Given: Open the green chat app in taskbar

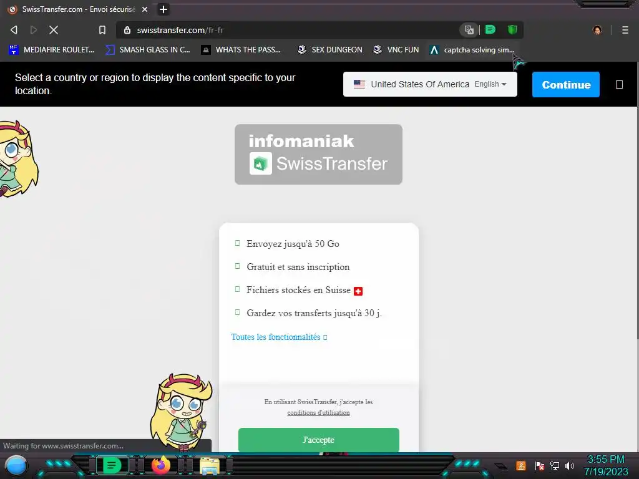Looking at the screenshot, I should pyautogui.click(x=112, y=465).
